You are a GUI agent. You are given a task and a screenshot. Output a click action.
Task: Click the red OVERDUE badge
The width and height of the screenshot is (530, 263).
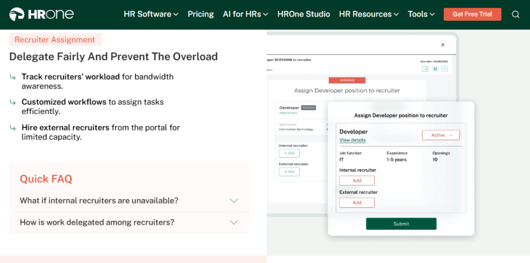[347, 80]
